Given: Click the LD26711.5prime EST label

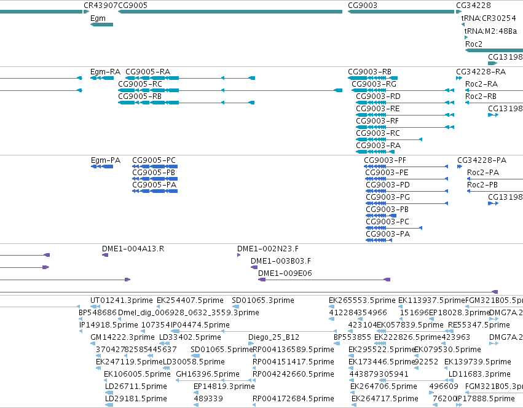Looking at the screenshot, I should pyautogui.click(x=136, y=386).
